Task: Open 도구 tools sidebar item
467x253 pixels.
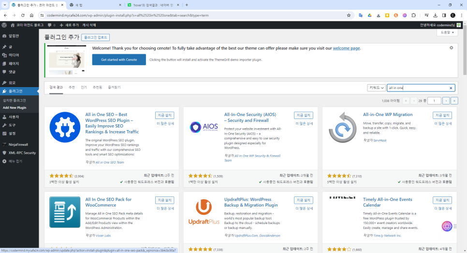Action: tap(19, 125)
